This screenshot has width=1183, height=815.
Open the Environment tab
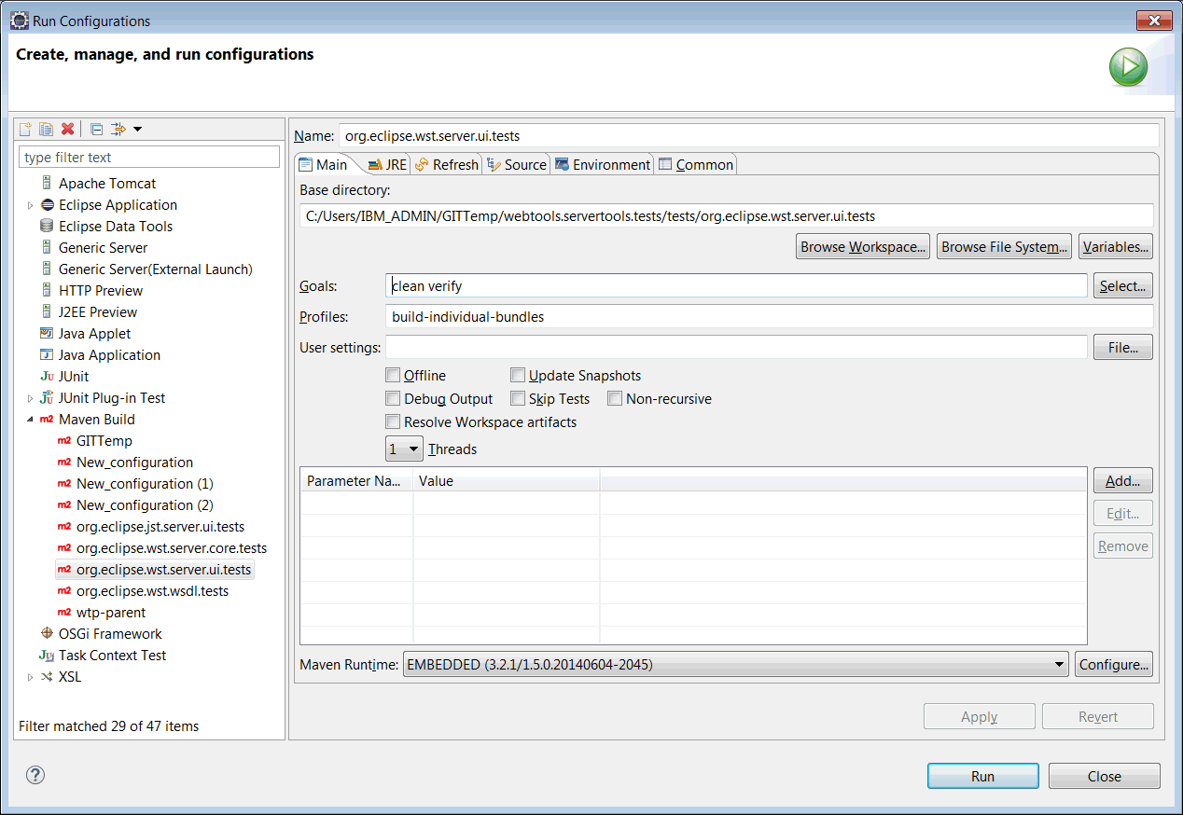point(603,164)
